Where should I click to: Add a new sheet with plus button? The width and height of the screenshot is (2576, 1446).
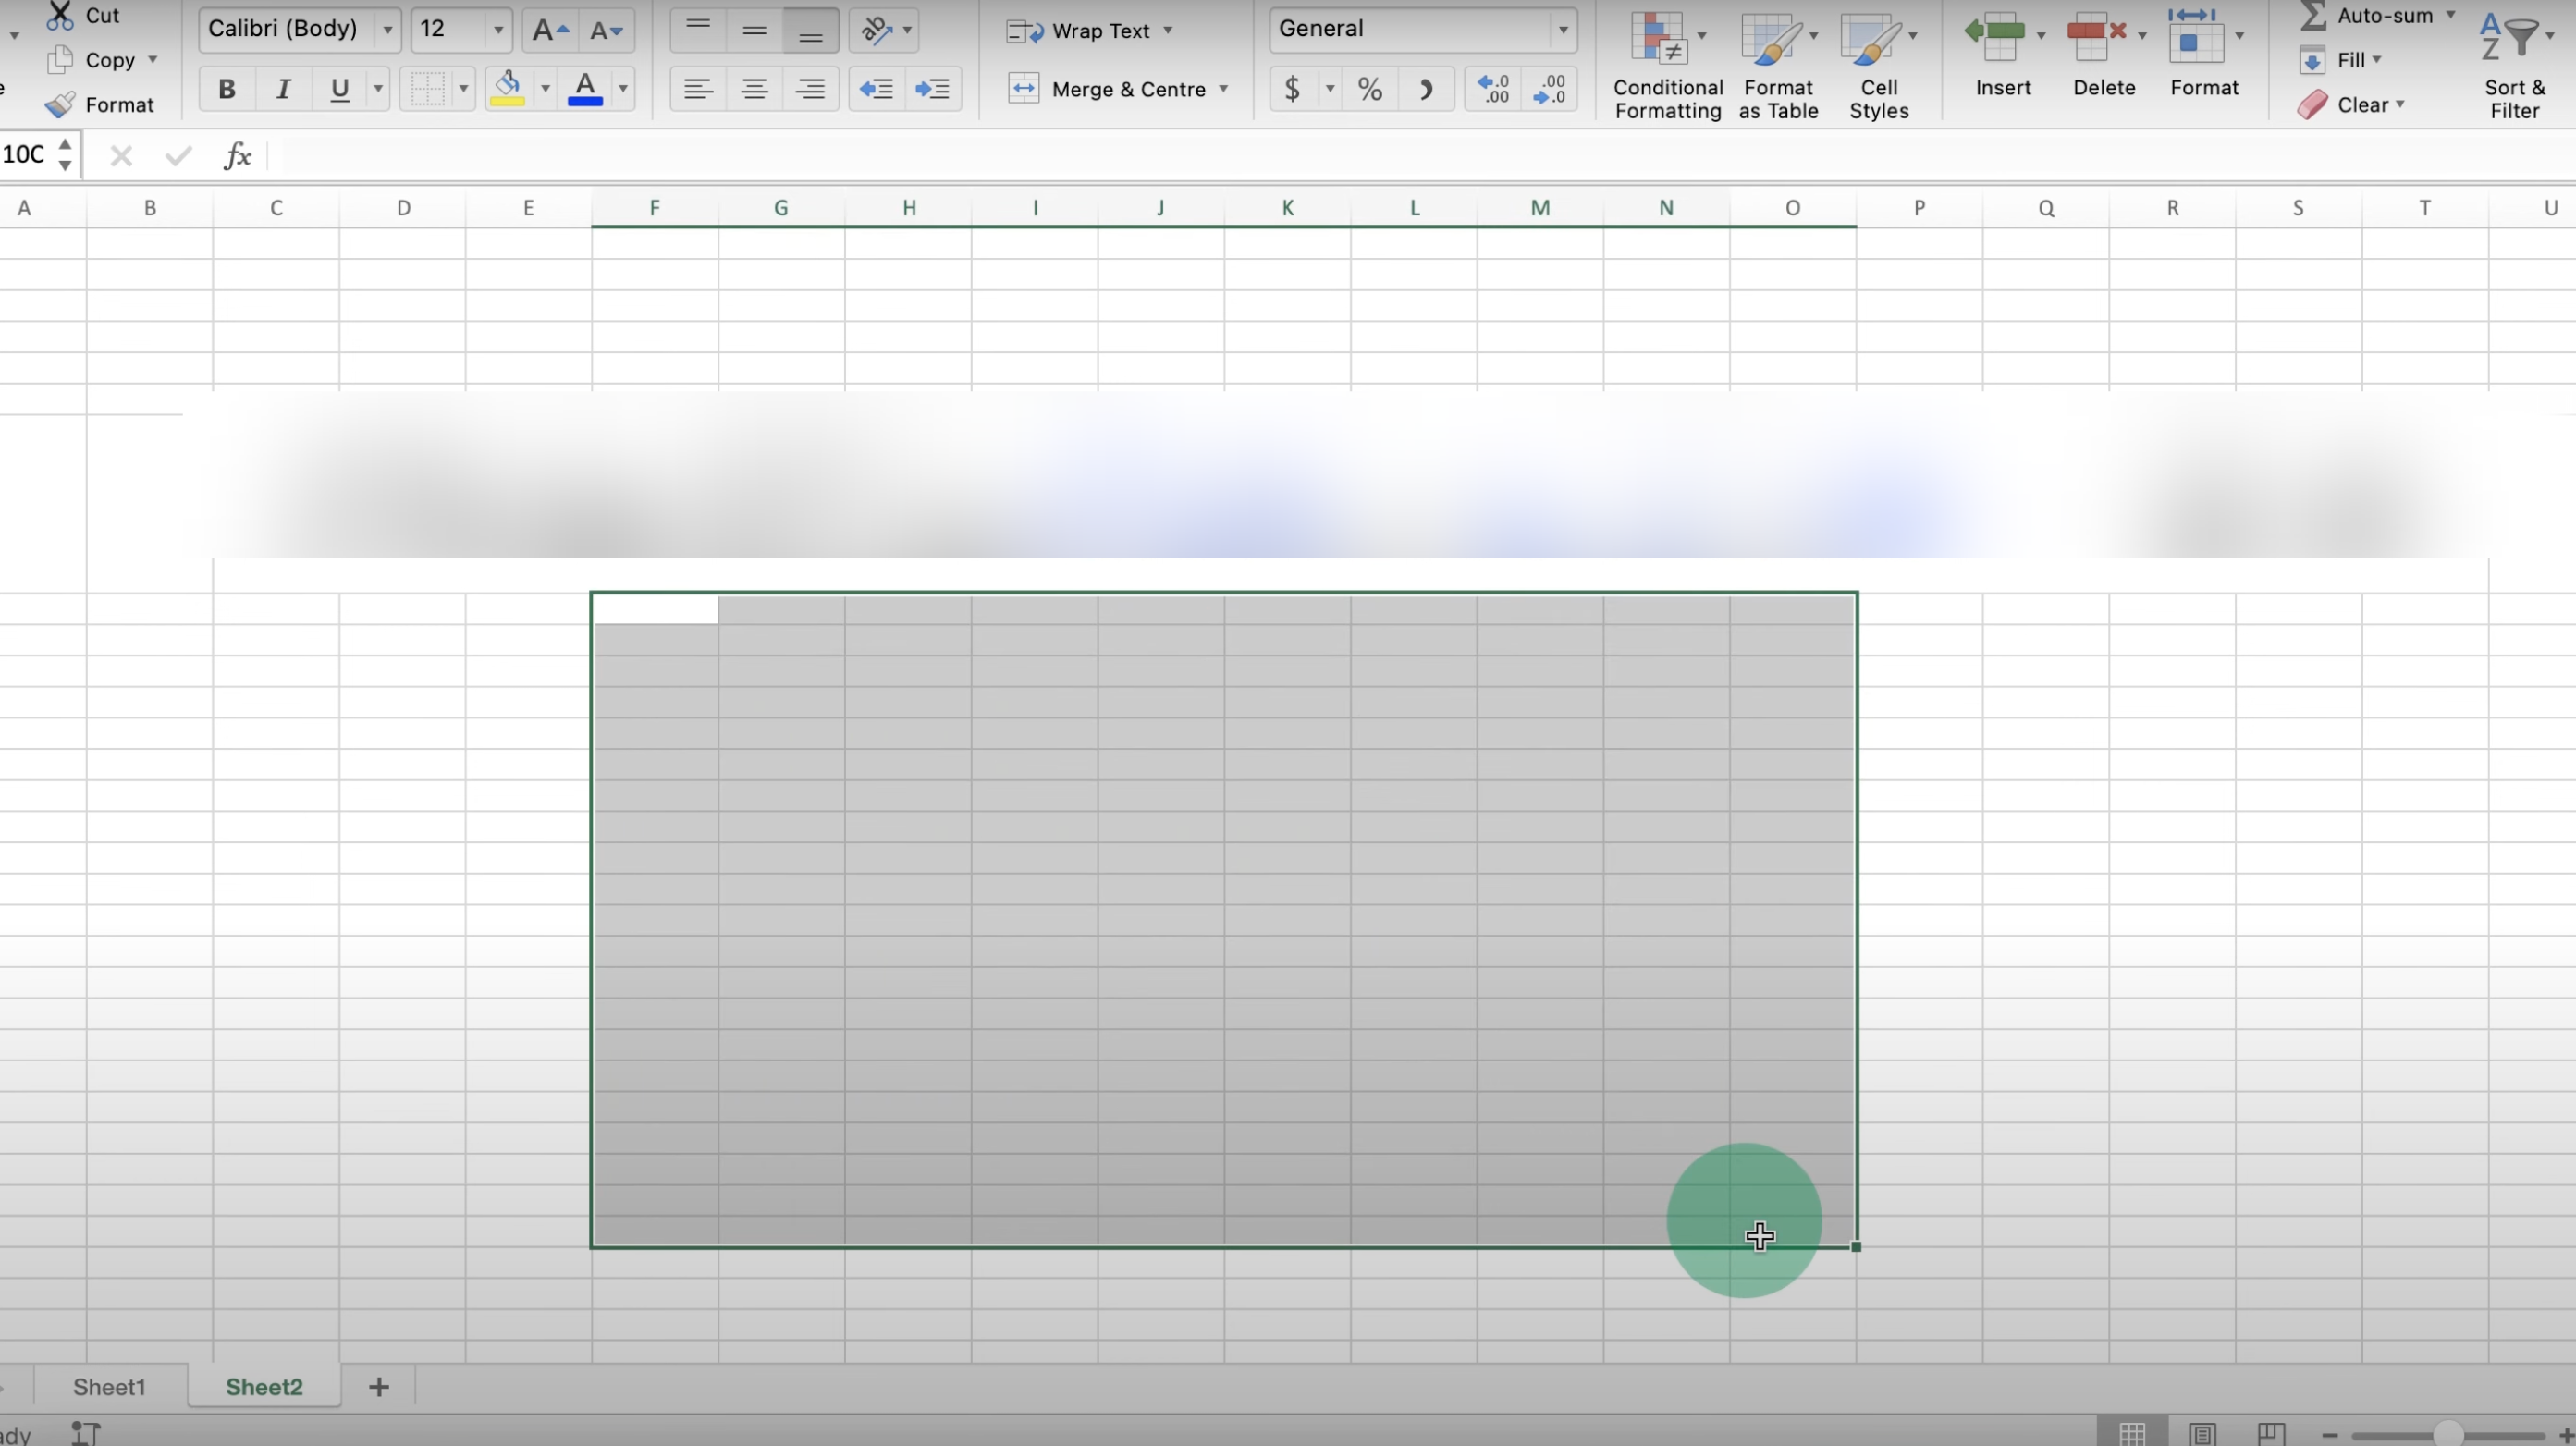(x=378, y=1387)
